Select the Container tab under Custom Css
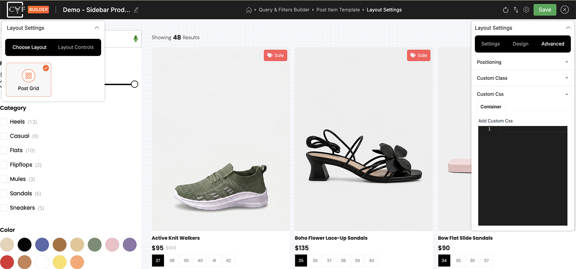Image resolution: width=576 pixels, height=269 pixels. (x=491, y=107)
